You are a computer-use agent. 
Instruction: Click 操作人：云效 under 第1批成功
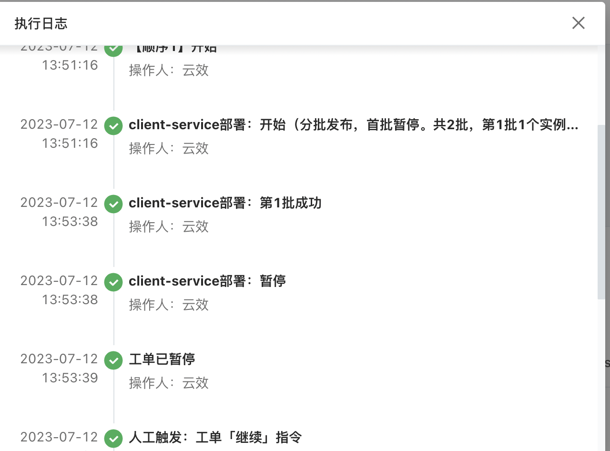point(169,226)
